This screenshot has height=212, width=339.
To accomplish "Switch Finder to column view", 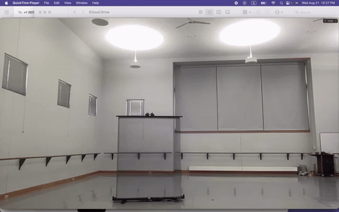I will pos(219,12).
